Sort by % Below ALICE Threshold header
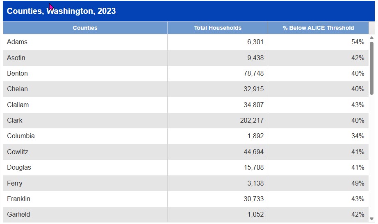The width and height of the screenshot is (378, 224). pyautogui.click(x=318, y=28)
